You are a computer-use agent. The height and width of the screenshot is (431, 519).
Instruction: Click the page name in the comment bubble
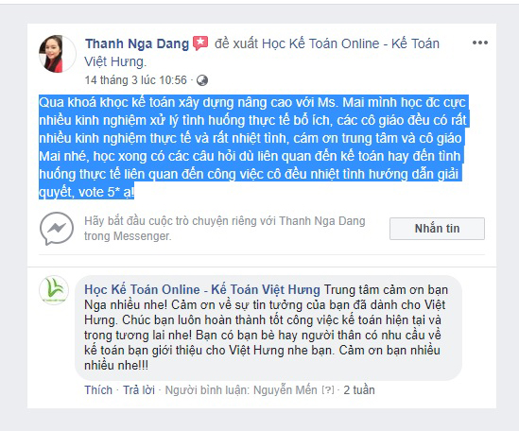(x=202, y=289)
